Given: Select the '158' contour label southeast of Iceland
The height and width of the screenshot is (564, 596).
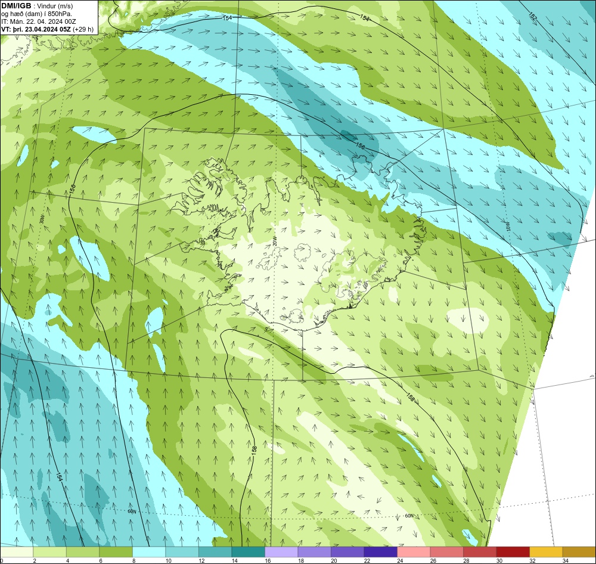Looking at the screenshot, I should (x=410, y=397).
